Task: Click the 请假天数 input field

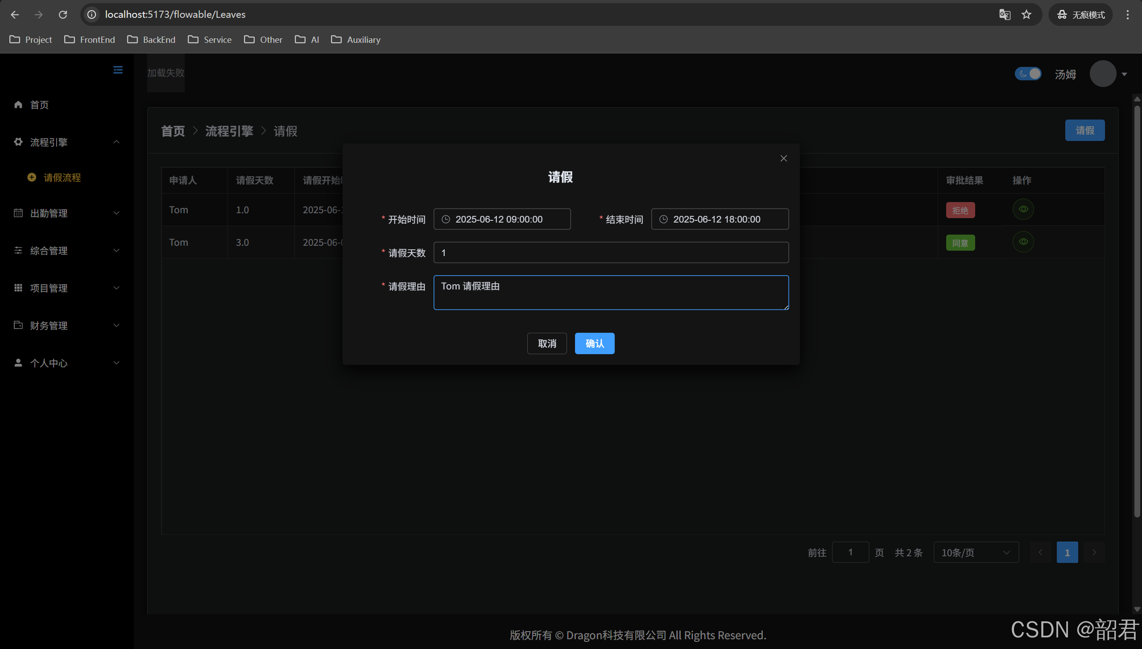Action: [611, 253]
